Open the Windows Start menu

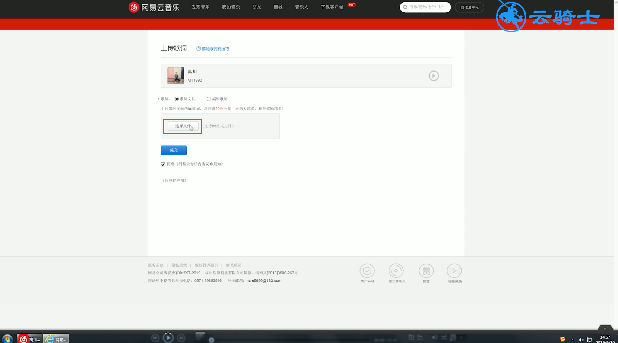click(x=7, y=339)
